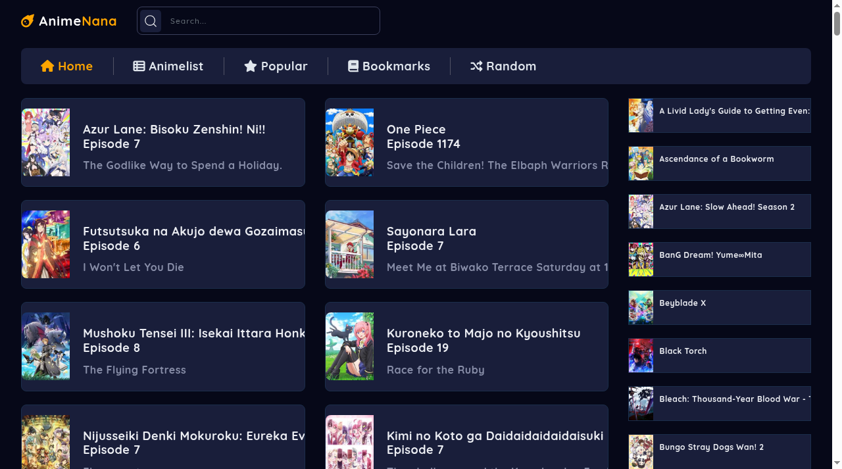Click the Bungo Stray Dogs Wan thumbnail
This screenshot has height=469, width=842.
[641, 452]
